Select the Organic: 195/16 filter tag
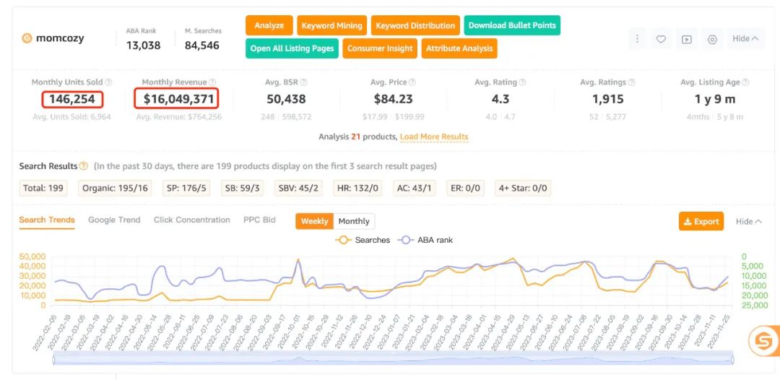Screen dimensions: 780x380 [116, 189]
